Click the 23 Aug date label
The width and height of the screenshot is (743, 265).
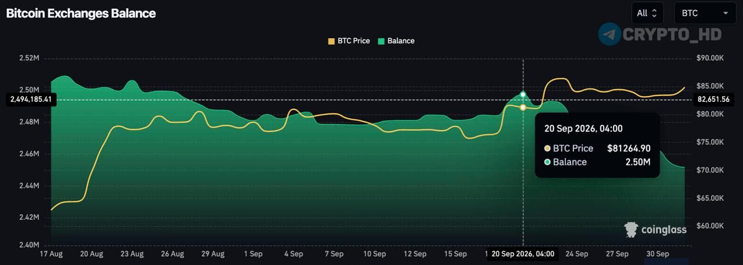click(x=132, y=254)
